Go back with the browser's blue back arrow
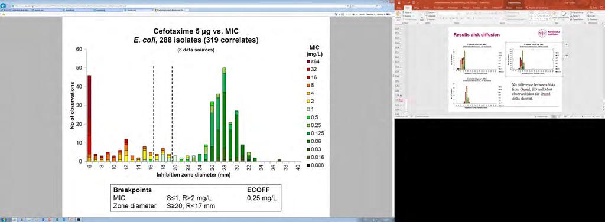The width and height of the screenshot is (605, 222). tap(4, 6)
